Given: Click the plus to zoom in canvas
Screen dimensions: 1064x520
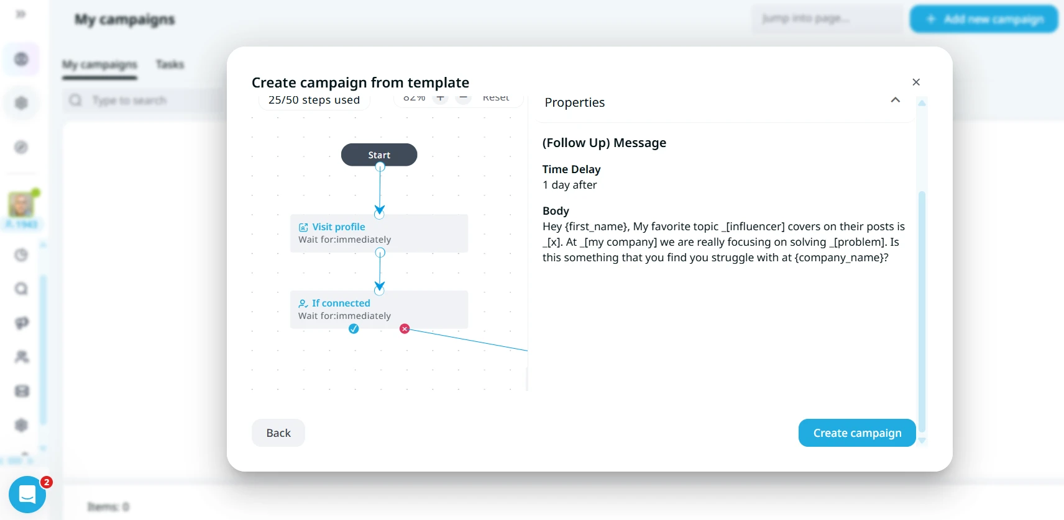Looking at the screenshot, I should tap(440, 97).
